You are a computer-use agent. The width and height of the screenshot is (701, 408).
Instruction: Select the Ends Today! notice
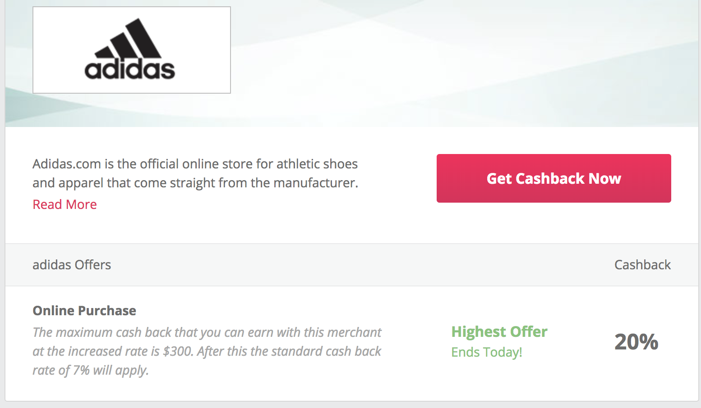click(x=486, y=352)
